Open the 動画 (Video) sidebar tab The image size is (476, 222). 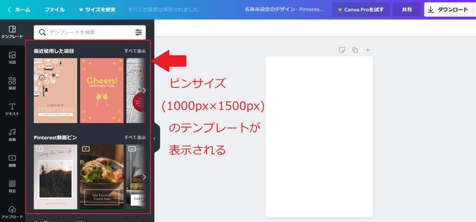point(12,161)
